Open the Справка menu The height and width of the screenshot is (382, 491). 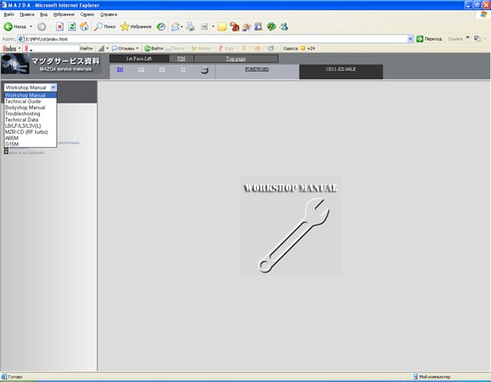point(109,15)
